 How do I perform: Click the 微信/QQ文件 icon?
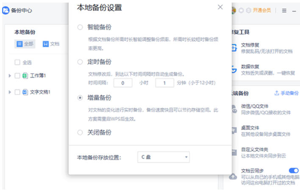click(x=234, y=109)
